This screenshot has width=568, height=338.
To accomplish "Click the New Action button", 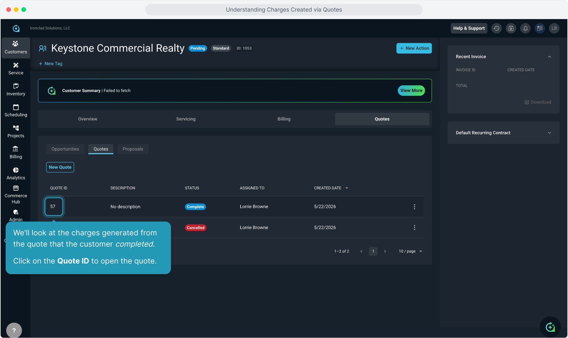I will (414, 48).
